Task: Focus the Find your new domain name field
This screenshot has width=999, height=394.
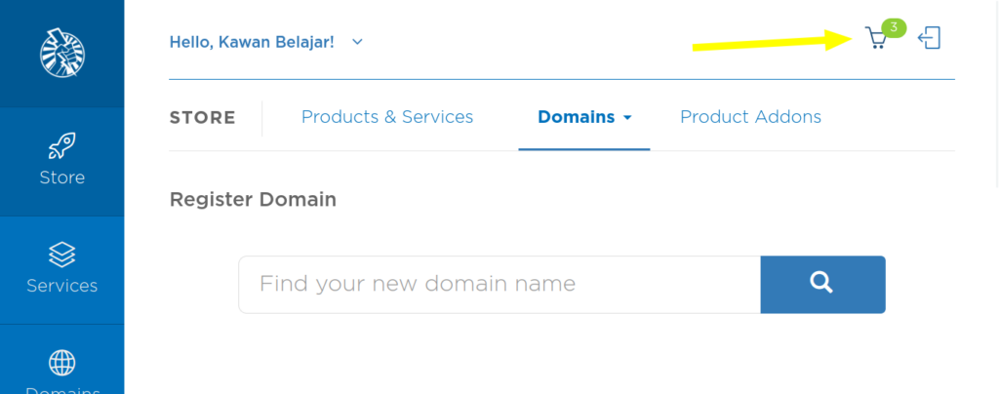Action: click(x=499, y=284)
